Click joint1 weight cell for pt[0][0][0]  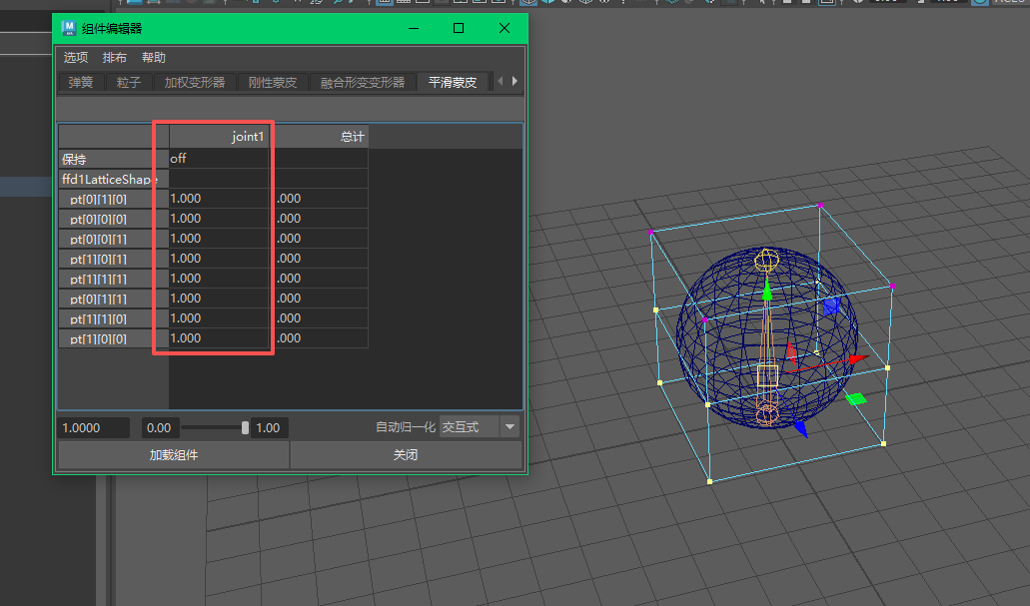[219, 220]
